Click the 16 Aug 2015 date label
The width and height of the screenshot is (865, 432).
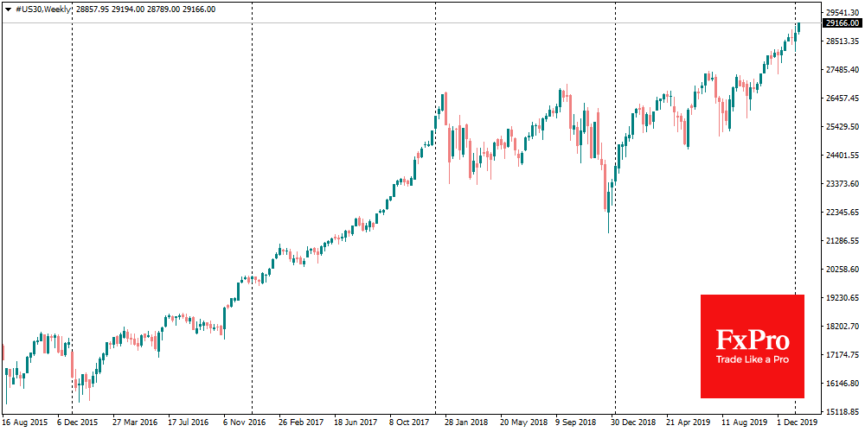[x=23, y=423]
